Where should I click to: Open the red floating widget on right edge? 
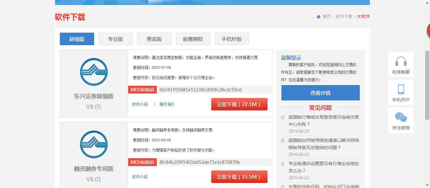429,30
